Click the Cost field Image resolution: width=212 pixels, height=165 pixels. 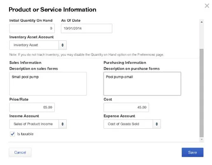[126, 107]
